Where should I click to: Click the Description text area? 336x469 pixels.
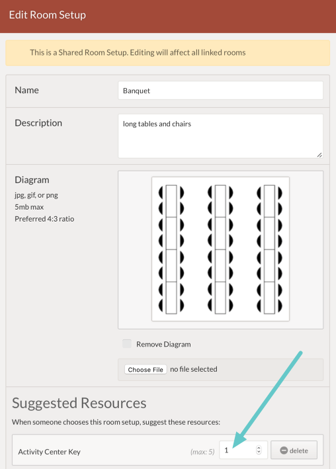tap(220, 136)
